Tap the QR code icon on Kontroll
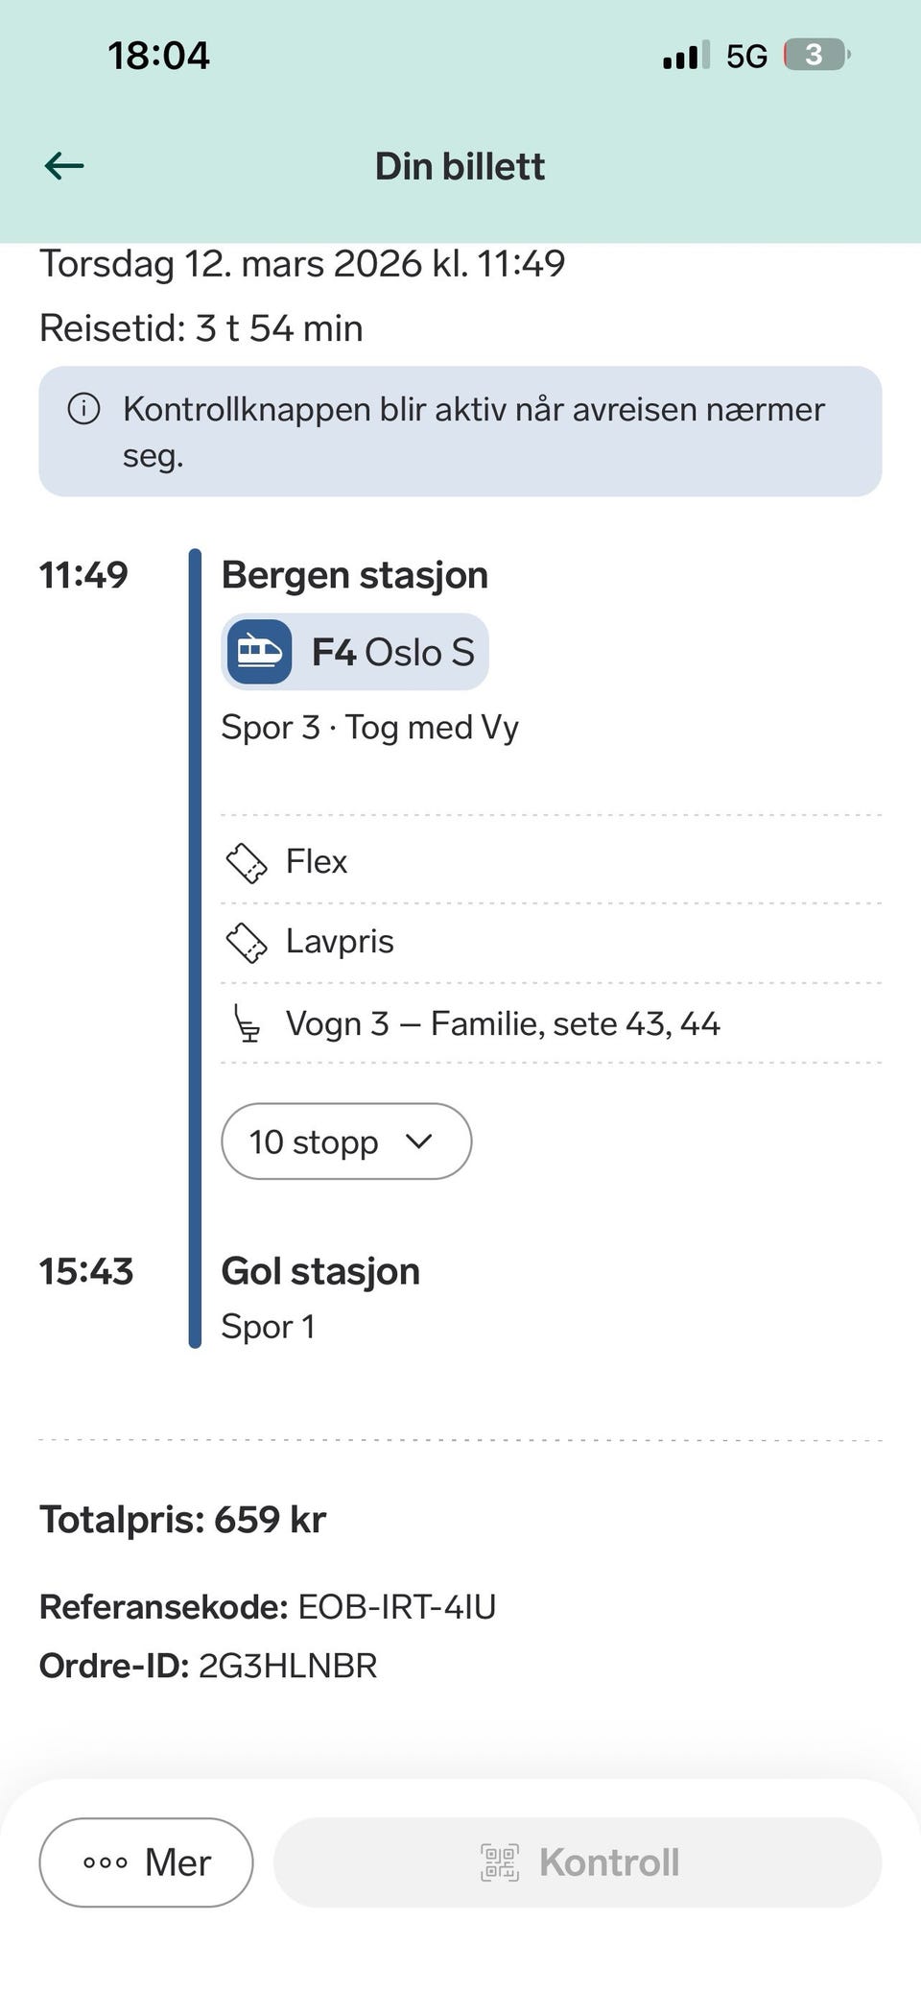 (x=499, y=1862)
